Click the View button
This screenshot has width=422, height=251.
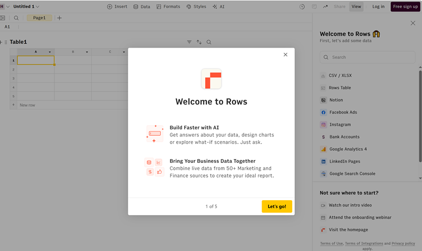coord(356,6)
